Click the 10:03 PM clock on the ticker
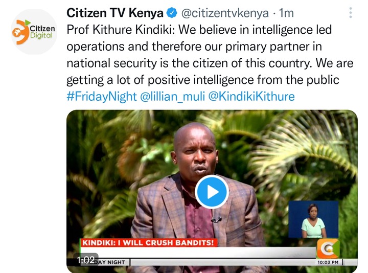The height and width of the screenshot is (273, 368). click(x=328, y=262)
